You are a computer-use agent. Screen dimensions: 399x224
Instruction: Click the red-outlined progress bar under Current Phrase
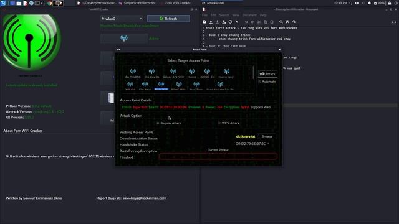point(218,156)
